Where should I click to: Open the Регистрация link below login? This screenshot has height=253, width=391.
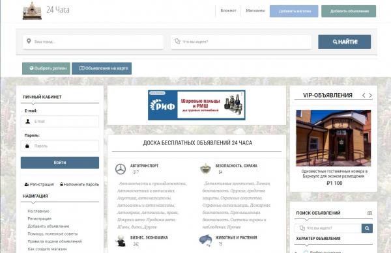pyautogui.click(x=39, y=184)
